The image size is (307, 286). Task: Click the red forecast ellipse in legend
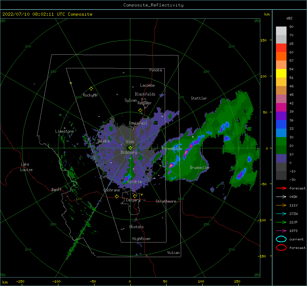click(281, 248)
